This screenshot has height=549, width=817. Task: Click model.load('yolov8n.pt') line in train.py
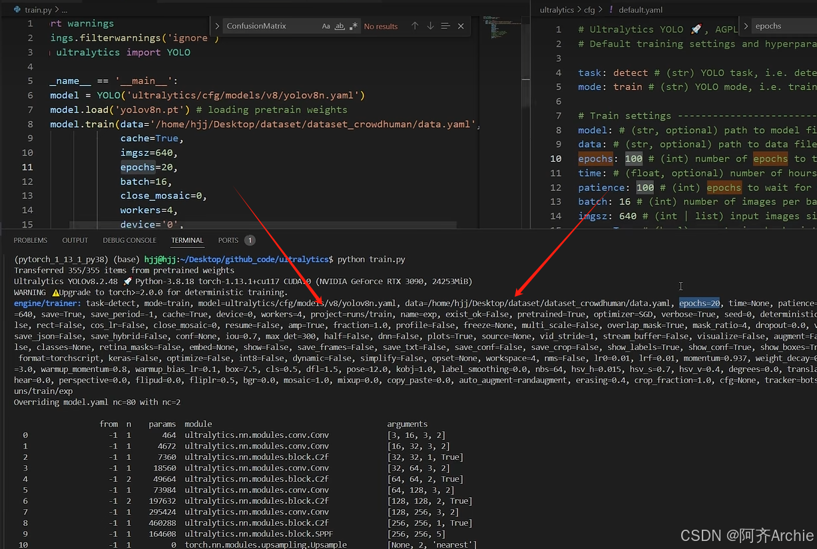tap(198, 110)
